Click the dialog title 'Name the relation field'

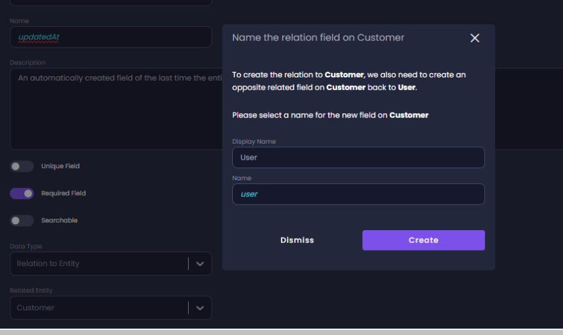pos(318,38)
